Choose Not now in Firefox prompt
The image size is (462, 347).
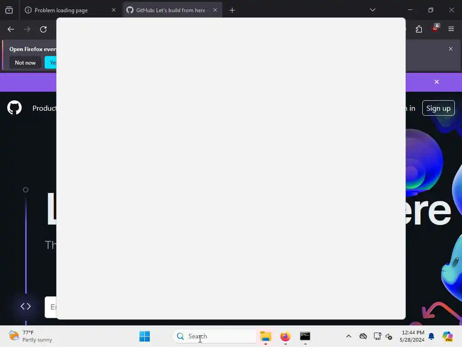25,62
